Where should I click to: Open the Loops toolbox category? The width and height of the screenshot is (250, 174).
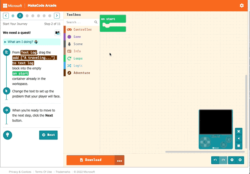(x=82, y=58)
